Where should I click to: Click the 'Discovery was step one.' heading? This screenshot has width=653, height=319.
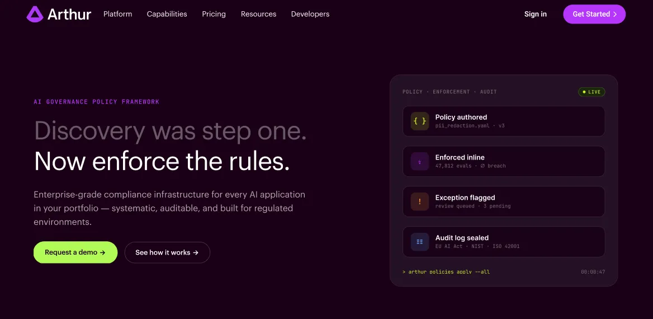pos(170,130)
